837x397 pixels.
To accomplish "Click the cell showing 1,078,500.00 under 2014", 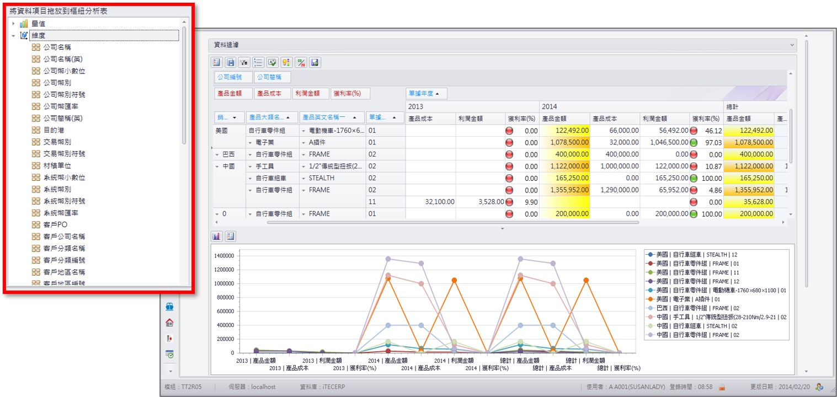I will (564, 142).
